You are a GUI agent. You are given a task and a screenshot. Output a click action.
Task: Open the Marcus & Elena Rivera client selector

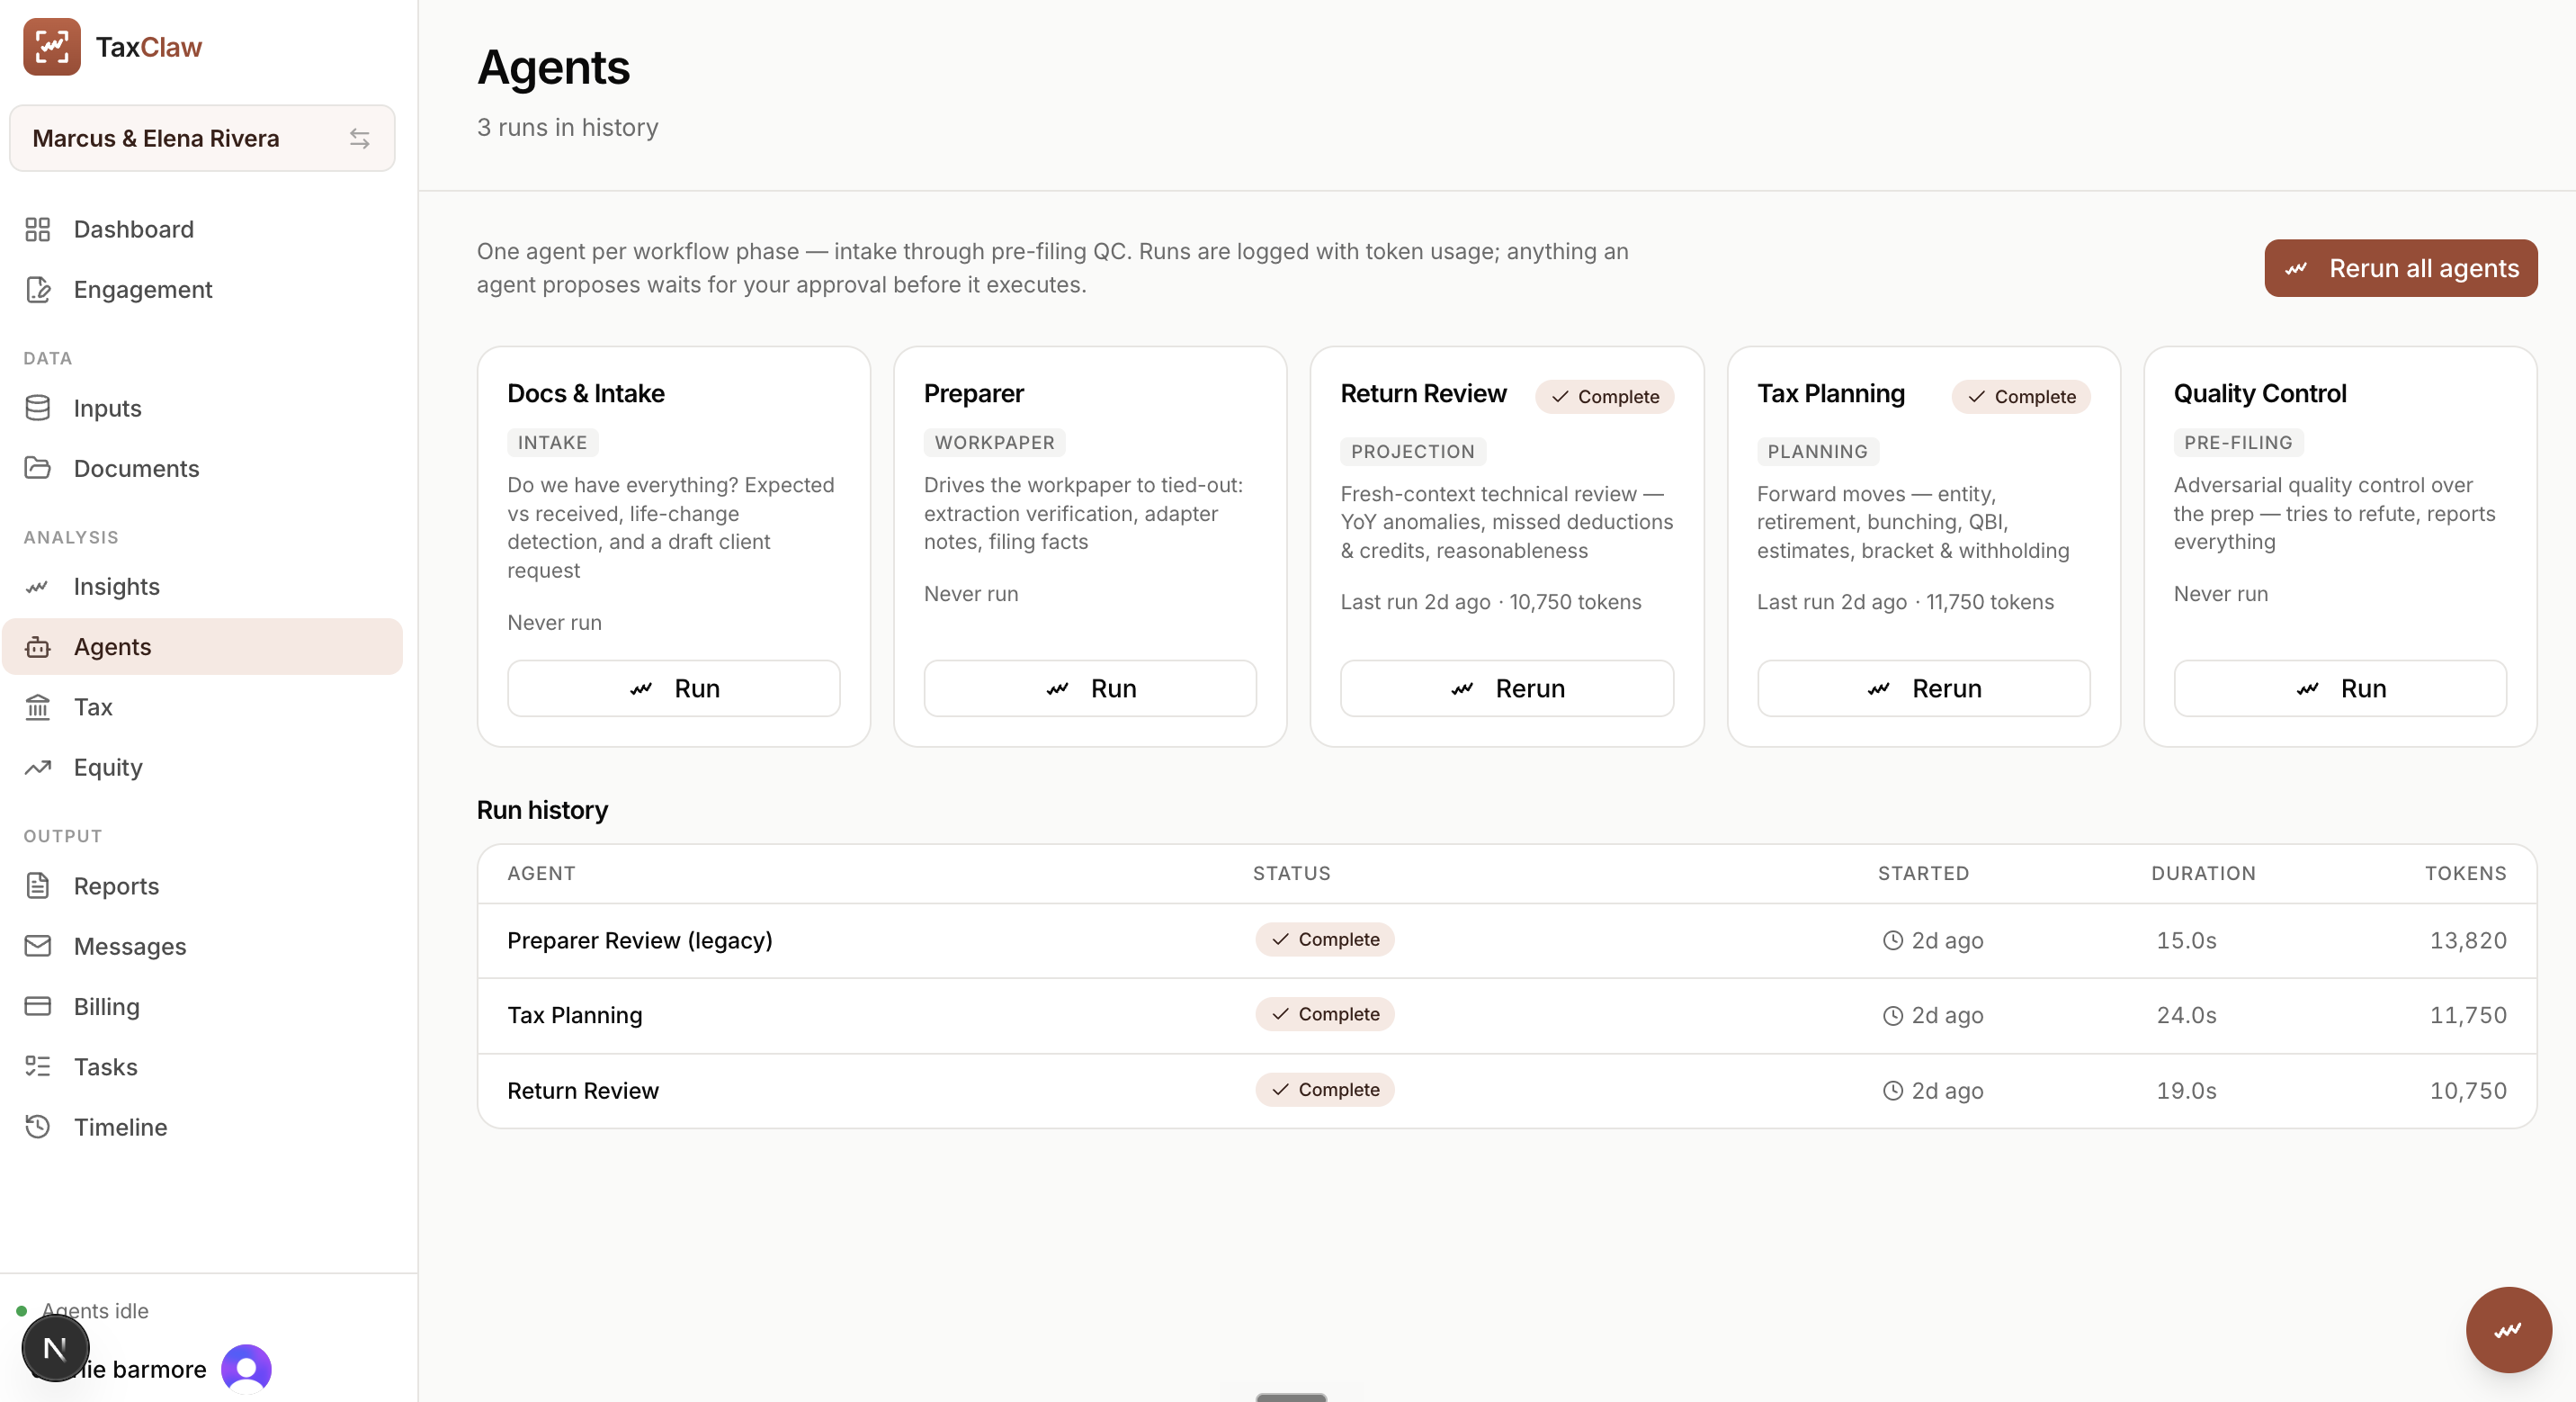(x=202, y=139)
